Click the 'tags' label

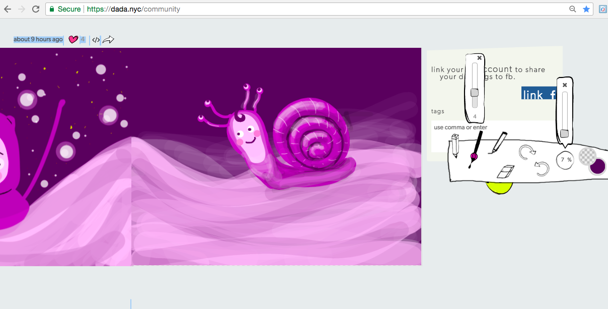(x=438, y=111)
